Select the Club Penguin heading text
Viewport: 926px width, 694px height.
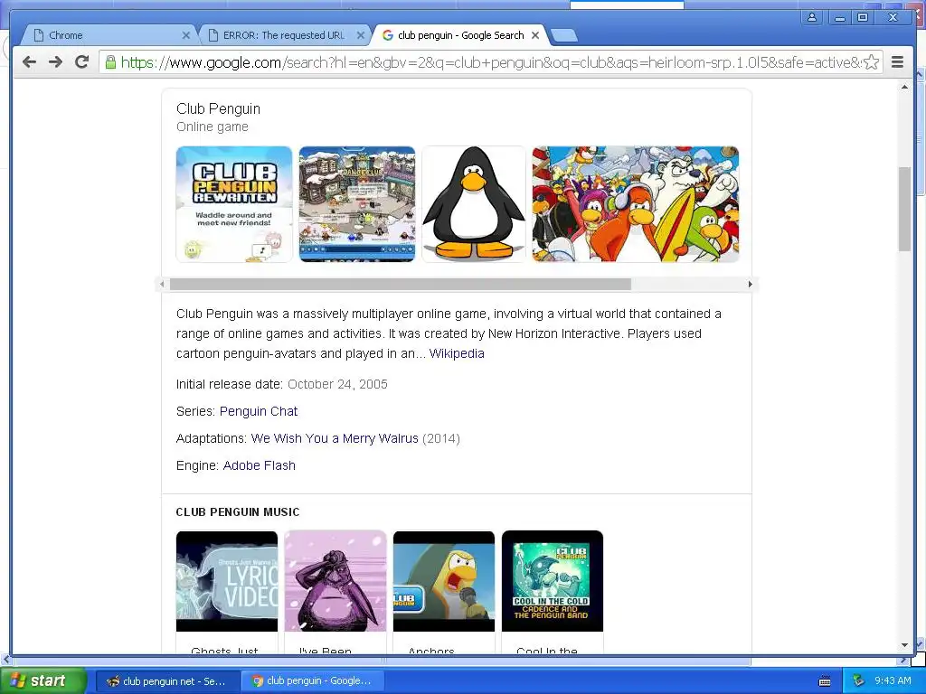pos(218,108)
